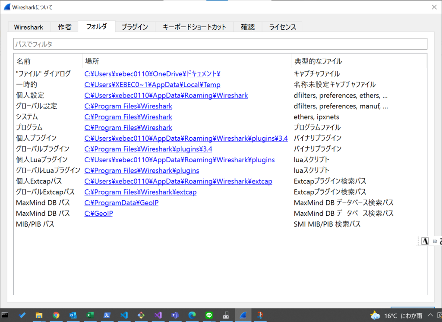This screenshot has height=322, width=442.
Task: Click the プログラムファイル text
Action: (317, 127)
